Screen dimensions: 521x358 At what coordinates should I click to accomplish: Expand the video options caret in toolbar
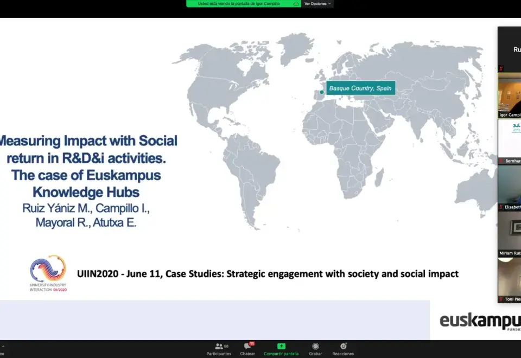tap(3, 347)
